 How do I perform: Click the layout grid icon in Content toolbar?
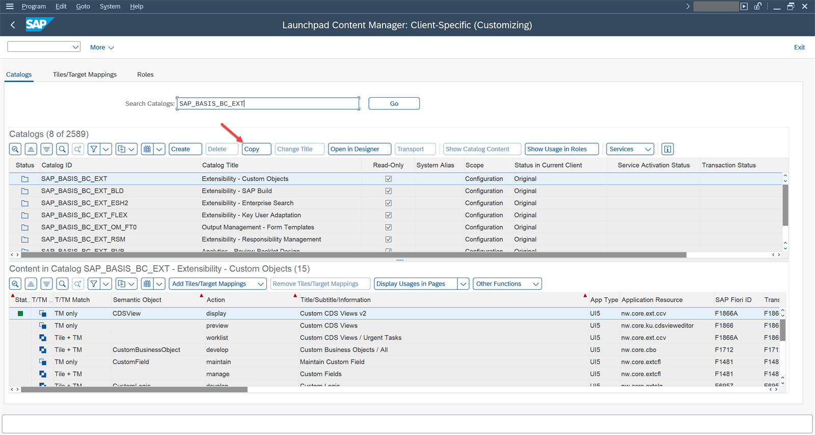pos(147,284)
